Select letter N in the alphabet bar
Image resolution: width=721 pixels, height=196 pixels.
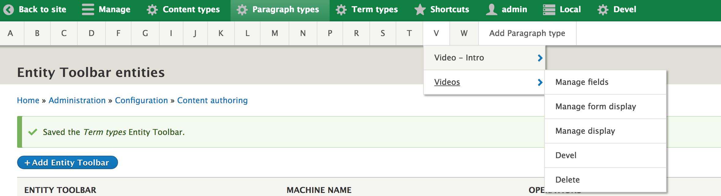tap(303, 33)
